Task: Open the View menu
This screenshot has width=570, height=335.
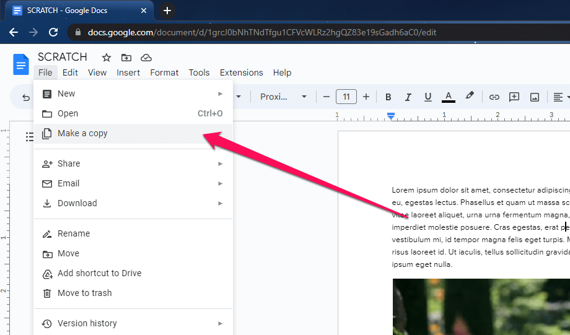Action: [97, 72]
